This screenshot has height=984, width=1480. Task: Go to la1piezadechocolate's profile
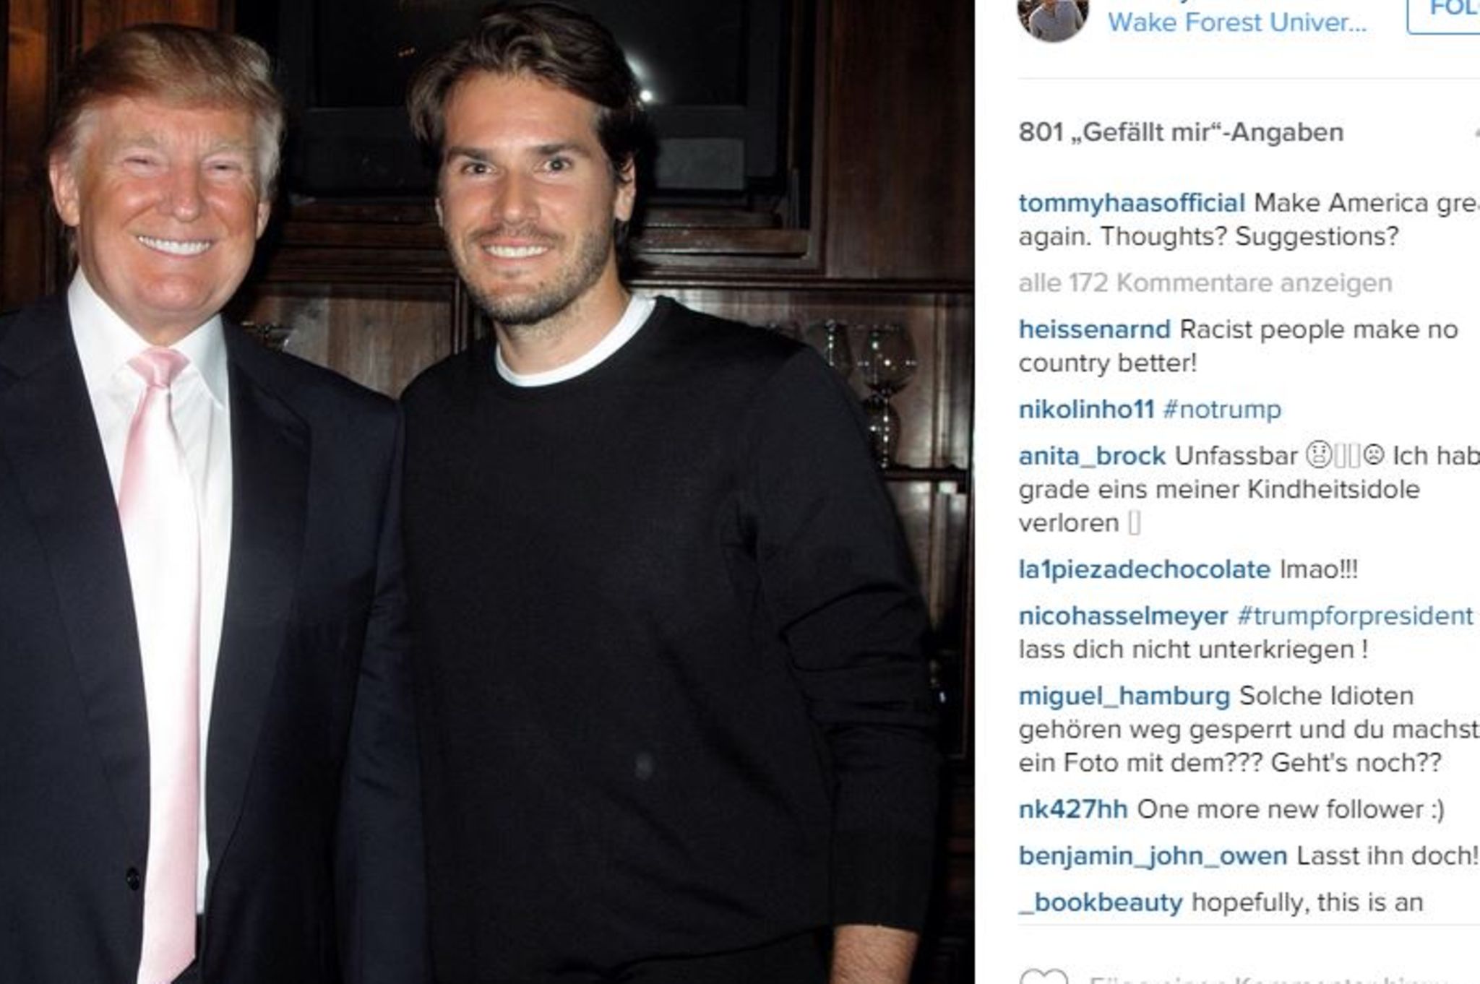1144,569
